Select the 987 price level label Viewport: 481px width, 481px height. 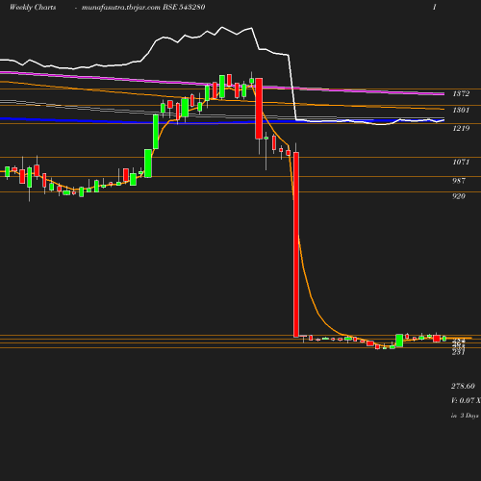click(x=459, y=181)
